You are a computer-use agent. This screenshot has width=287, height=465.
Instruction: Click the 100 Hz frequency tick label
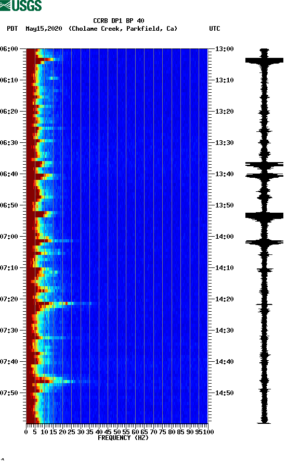[208, 432]
